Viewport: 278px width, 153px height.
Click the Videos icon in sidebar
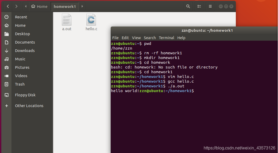(7, 76)
